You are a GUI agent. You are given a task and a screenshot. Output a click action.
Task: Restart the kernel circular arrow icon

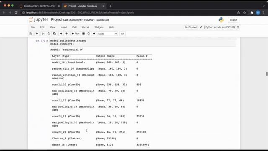coord(88,34)
